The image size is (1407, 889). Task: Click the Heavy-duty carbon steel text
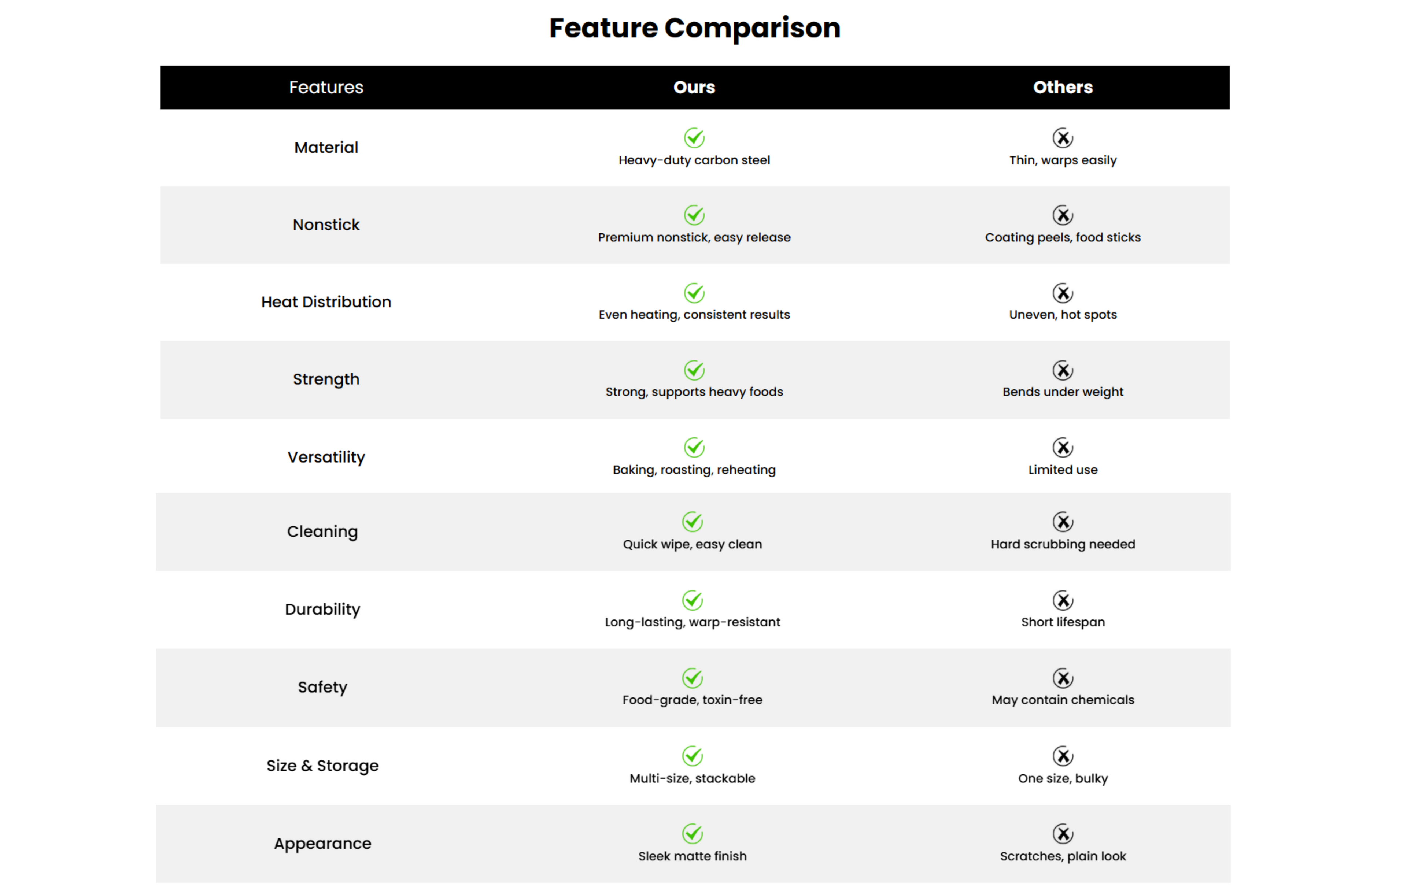point(694,161)
